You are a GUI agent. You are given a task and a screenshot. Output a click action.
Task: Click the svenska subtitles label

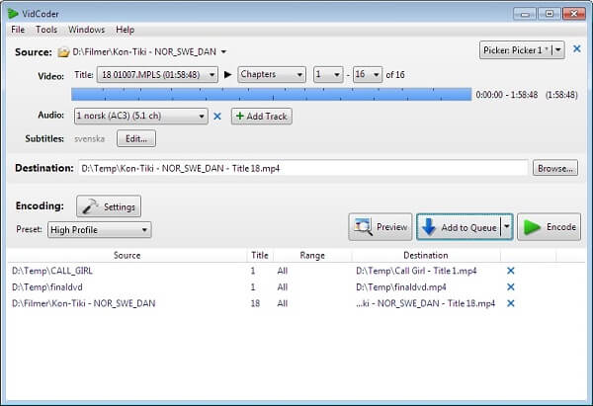tap(89, 138)
